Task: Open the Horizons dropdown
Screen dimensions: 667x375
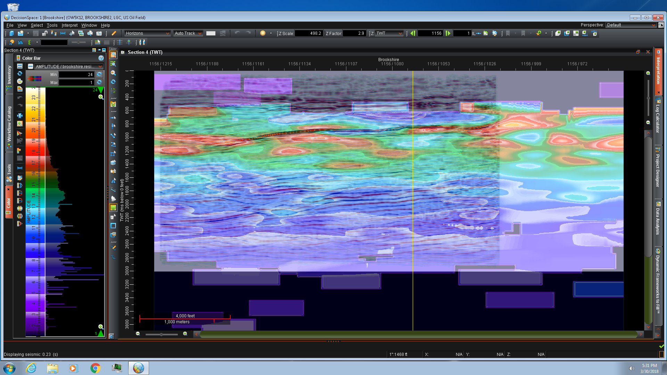Action: point(147,33)
